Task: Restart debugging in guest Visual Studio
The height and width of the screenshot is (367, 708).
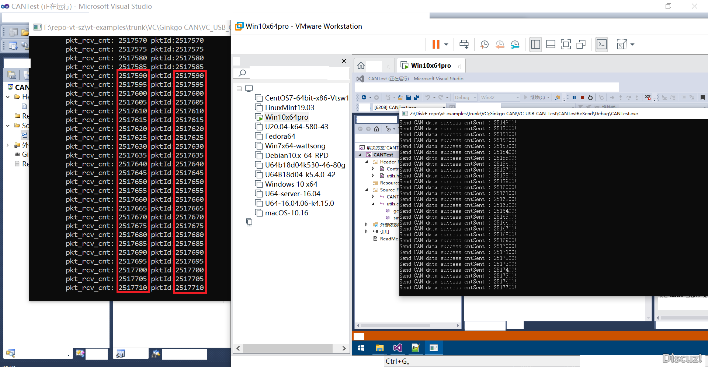Action: click(x=590, y=98)
